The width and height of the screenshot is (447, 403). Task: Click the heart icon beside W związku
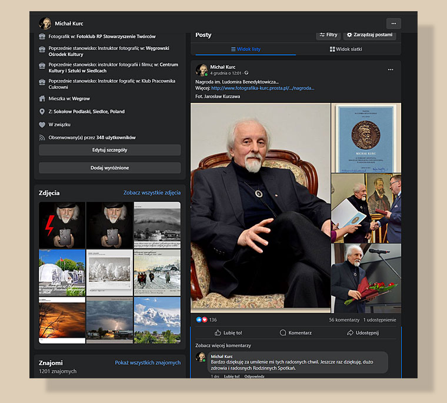click(x=42, y=125)
